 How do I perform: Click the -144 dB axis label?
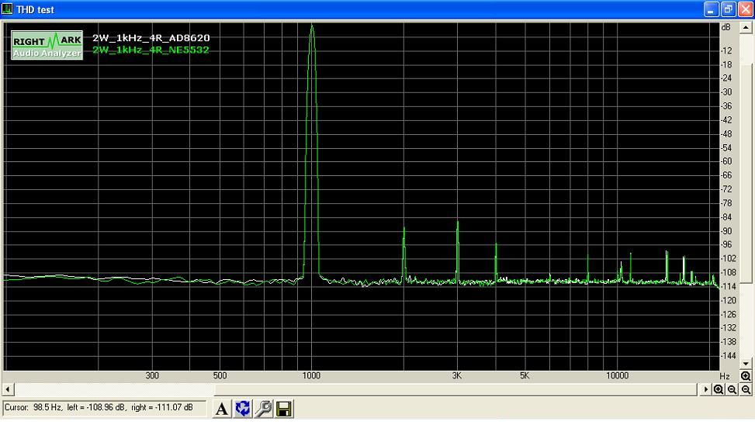728,355
